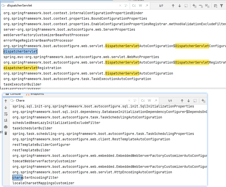Unselect occurrence in top search bar
The image size is (226, 187).
pyautogui.click(x=201, y=6)
